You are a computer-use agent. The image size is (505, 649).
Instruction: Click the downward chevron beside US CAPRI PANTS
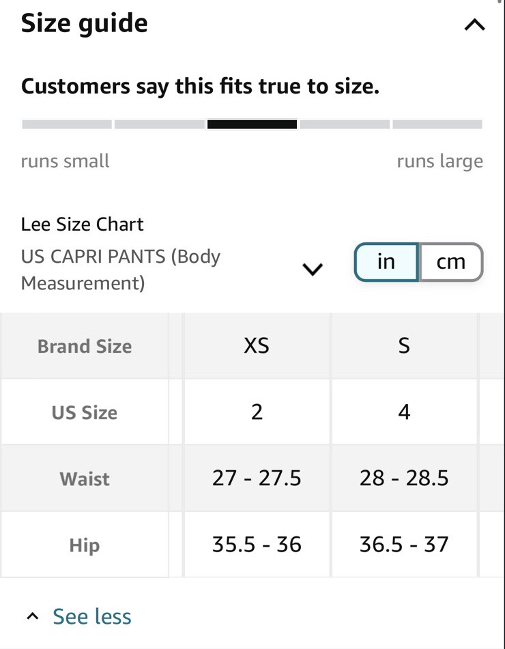[313, 269]
